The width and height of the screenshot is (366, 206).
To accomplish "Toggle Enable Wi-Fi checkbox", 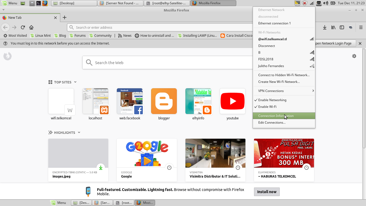I will (284, 106).
